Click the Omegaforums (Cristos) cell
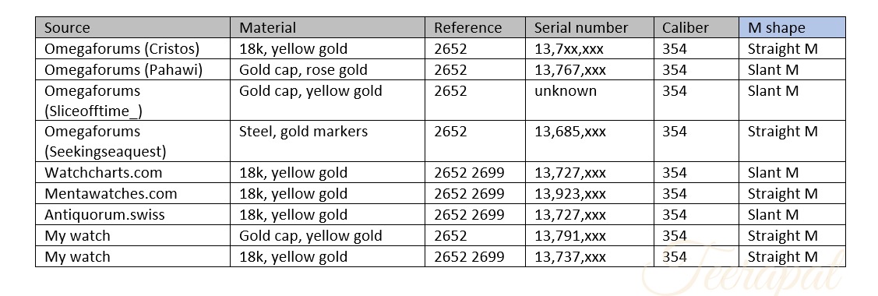Viewport: 878px width, 296px height. 132,48
